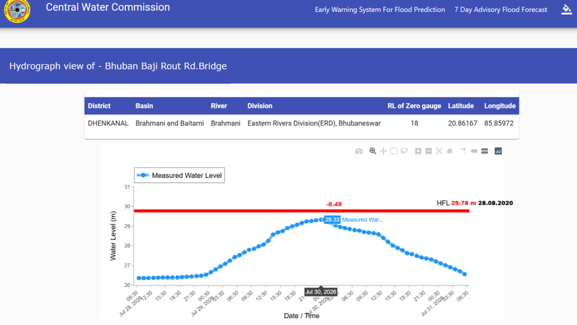The width and height of the screenshot is (577, 325).
Task: Click Eastern Rivers Division(ERD), Bhubaneswar cell
Action: click(314, 124)
